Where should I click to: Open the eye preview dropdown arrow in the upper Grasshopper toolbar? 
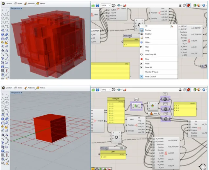122,6
